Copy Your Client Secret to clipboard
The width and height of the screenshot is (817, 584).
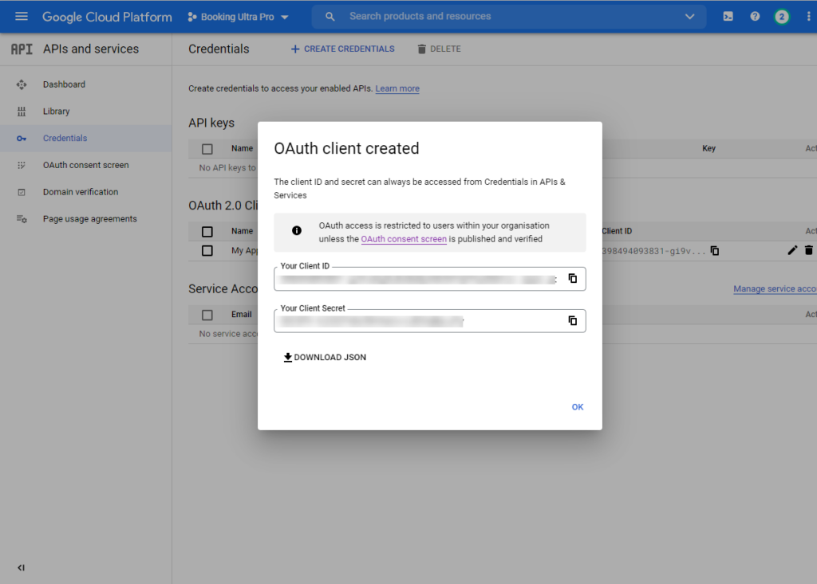pyautogui.click(x=573, y=320)
